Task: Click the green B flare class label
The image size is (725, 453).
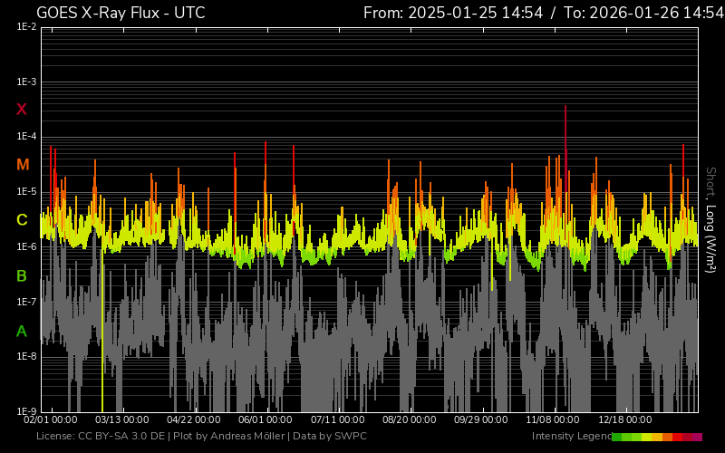Action: tap(22, 275)
